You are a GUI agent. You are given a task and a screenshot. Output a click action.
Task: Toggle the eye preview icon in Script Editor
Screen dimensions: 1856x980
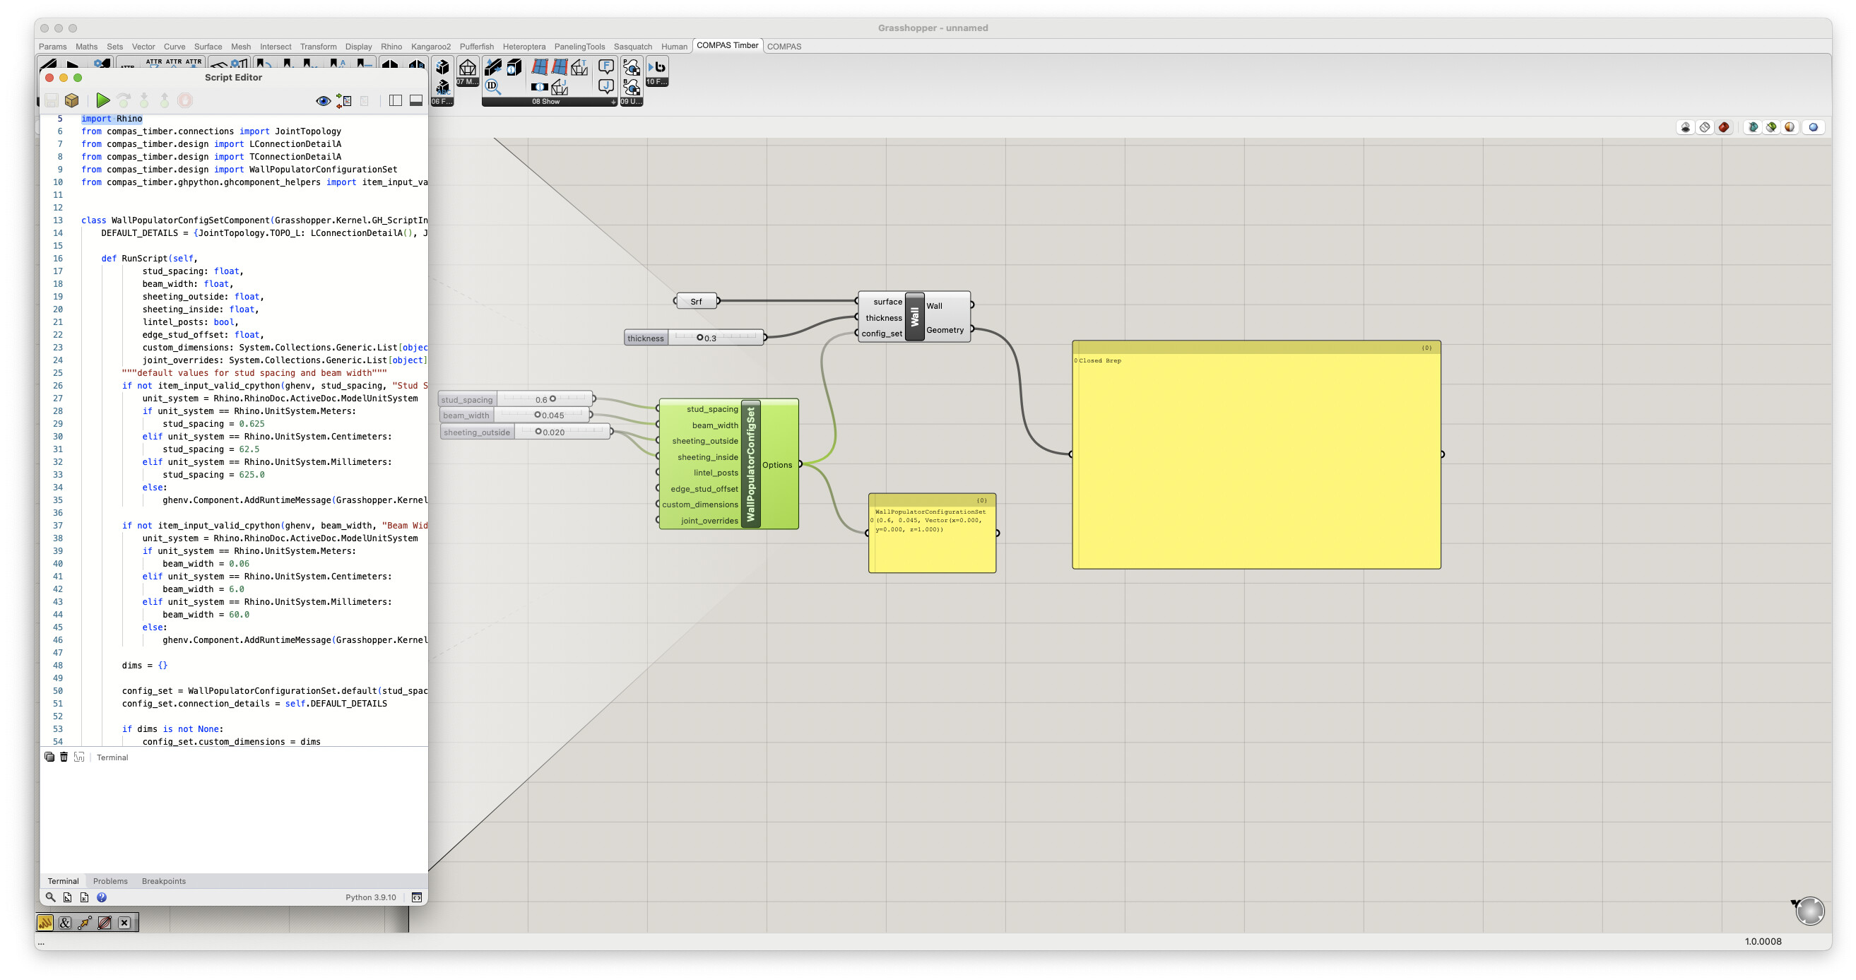[x=323, y=101]
